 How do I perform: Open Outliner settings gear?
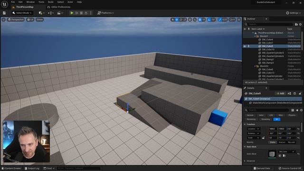coord(300,24)
